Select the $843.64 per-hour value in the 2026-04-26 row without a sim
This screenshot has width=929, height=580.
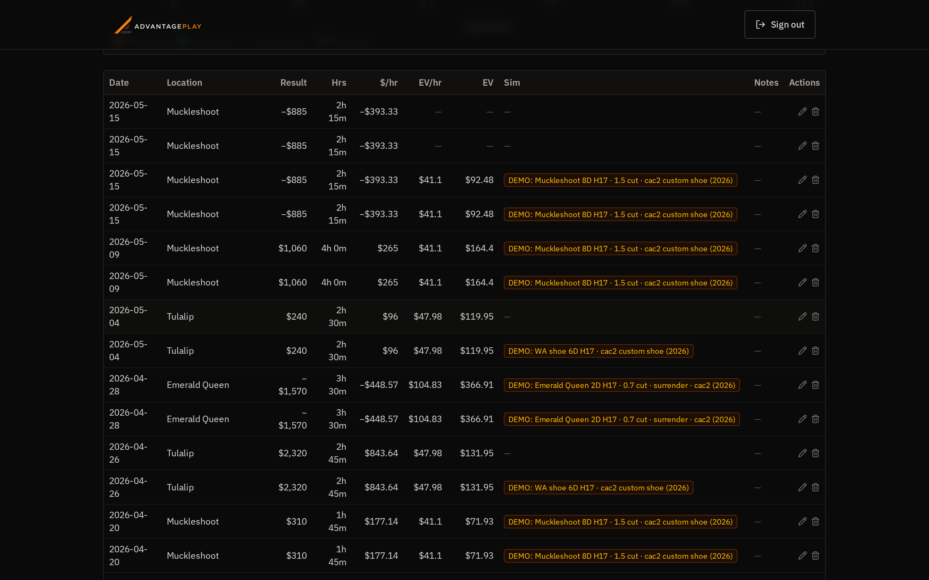click(x=381, y=453)
